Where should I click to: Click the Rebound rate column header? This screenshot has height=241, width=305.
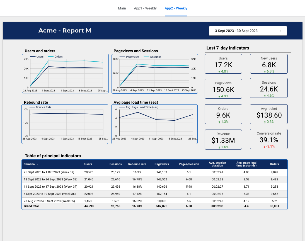(x=137, y=164)
